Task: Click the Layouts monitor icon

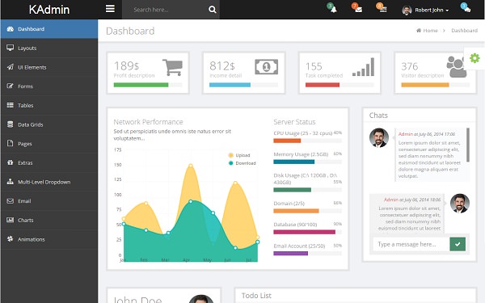Action: 11,48
